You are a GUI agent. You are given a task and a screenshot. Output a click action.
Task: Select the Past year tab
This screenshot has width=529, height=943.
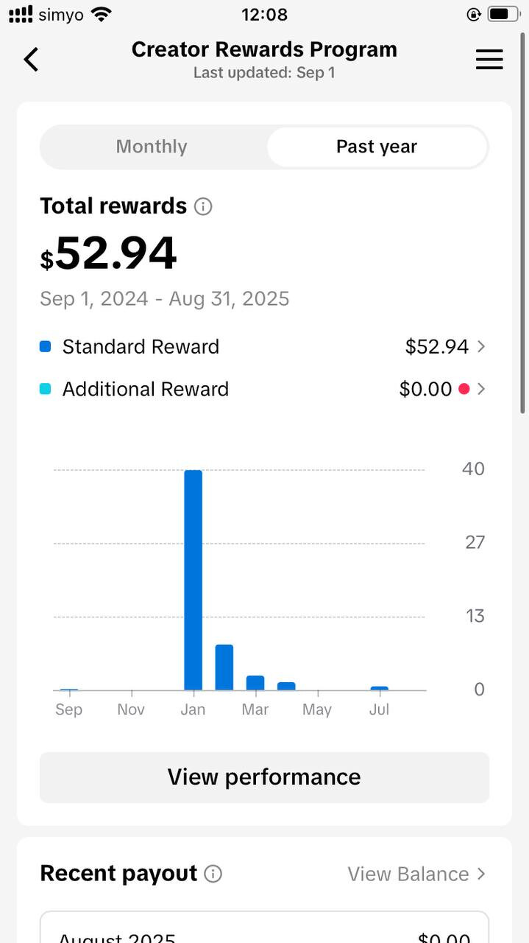pyautogui.click(x=377, y=147)
